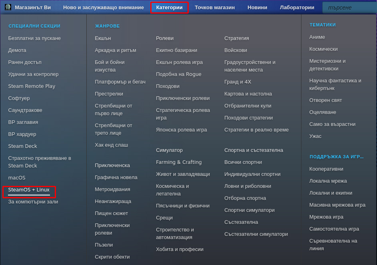Open ВР хардуер section

tap(22, 134)
